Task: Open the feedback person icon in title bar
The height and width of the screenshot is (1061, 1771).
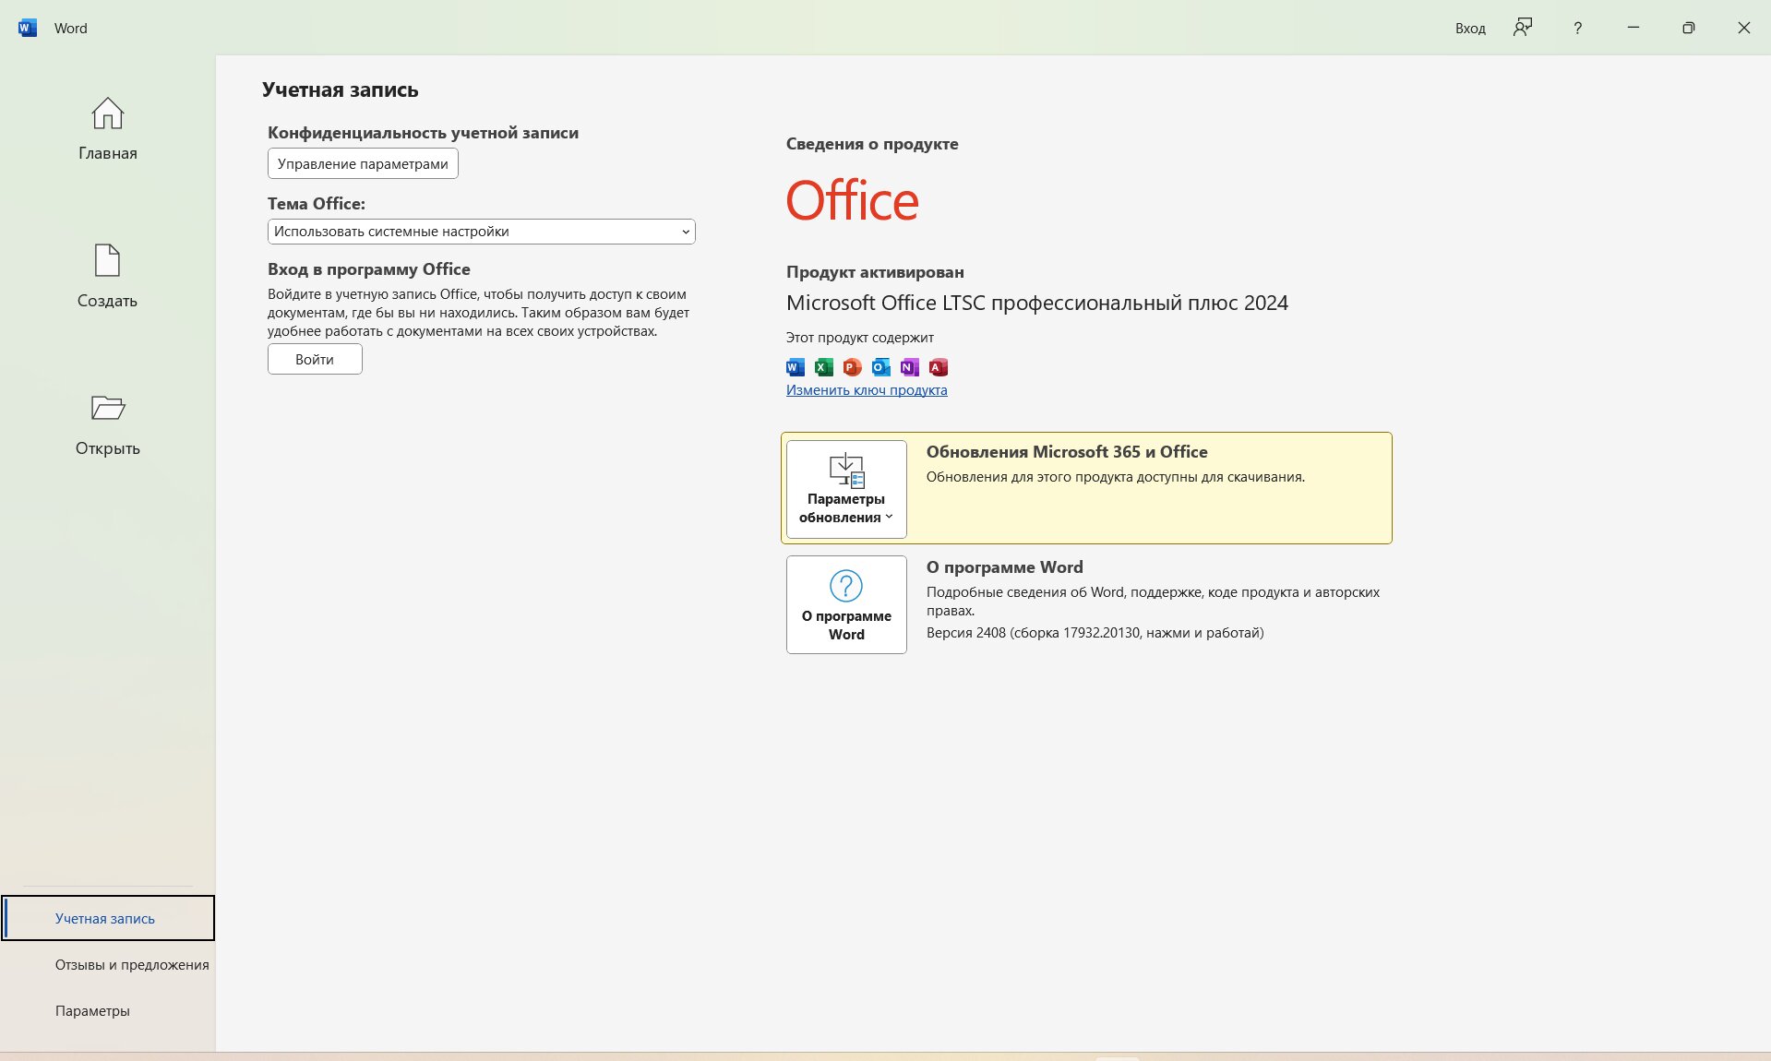Action: click(x=1523, y=28)
